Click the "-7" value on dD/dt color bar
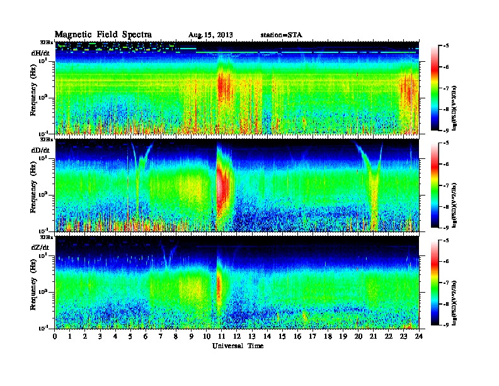The image size is (499, 386). 446,185
